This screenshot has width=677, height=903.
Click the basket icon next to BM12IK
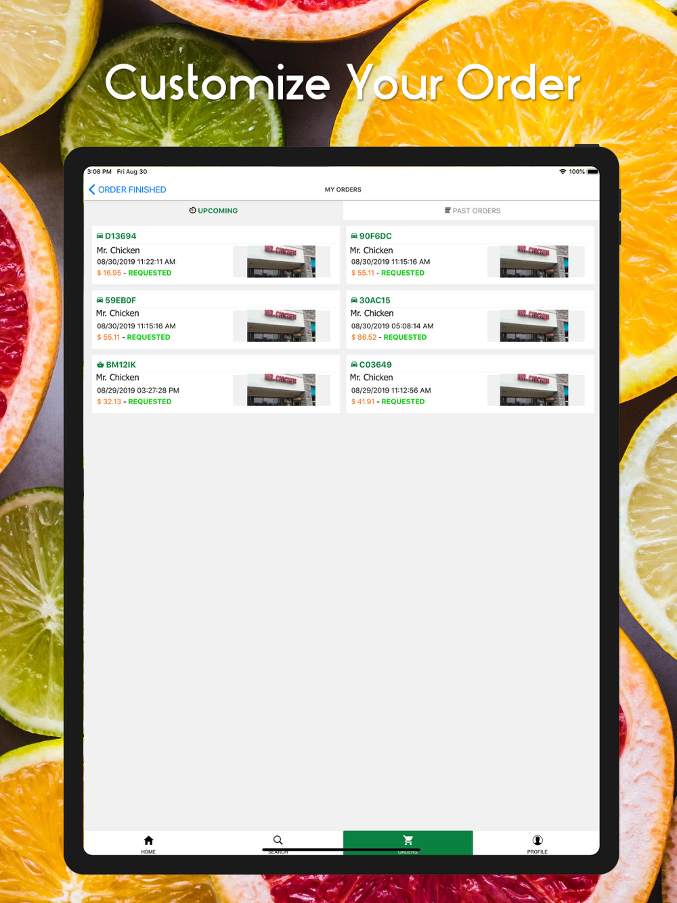[x=100, y=365]
